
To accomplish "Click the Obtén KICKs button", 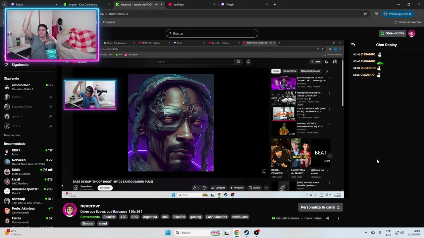I will pos(393,33).
